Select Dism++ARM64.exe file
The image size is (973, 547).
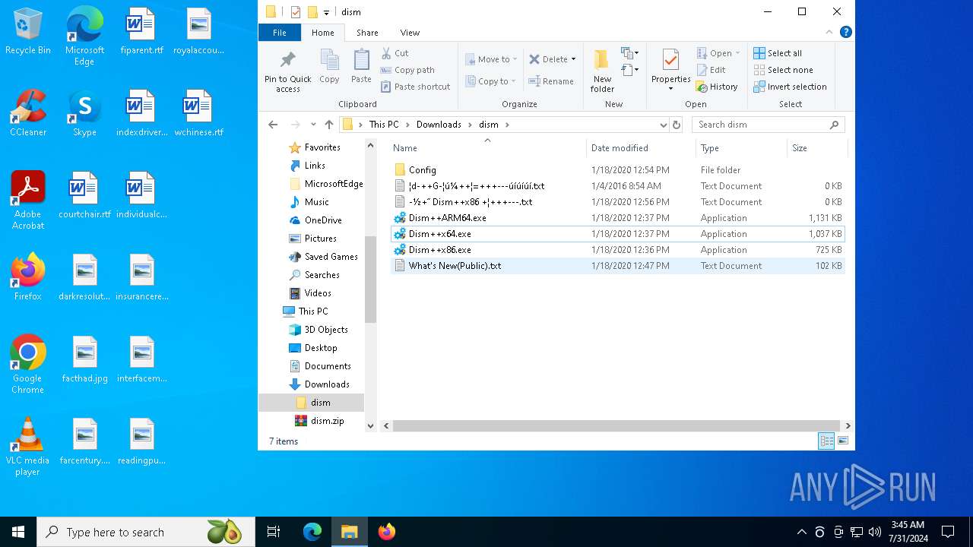[x=617, y=218]
